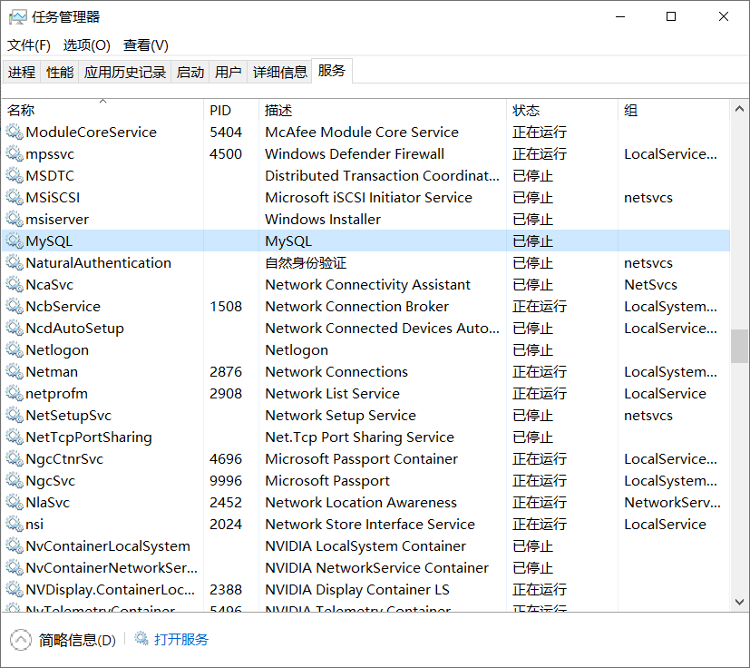Click PID 5404 in the ModuleCoreService row
Viewport: 750px width, 668px height.
click(x=226, y=132)
